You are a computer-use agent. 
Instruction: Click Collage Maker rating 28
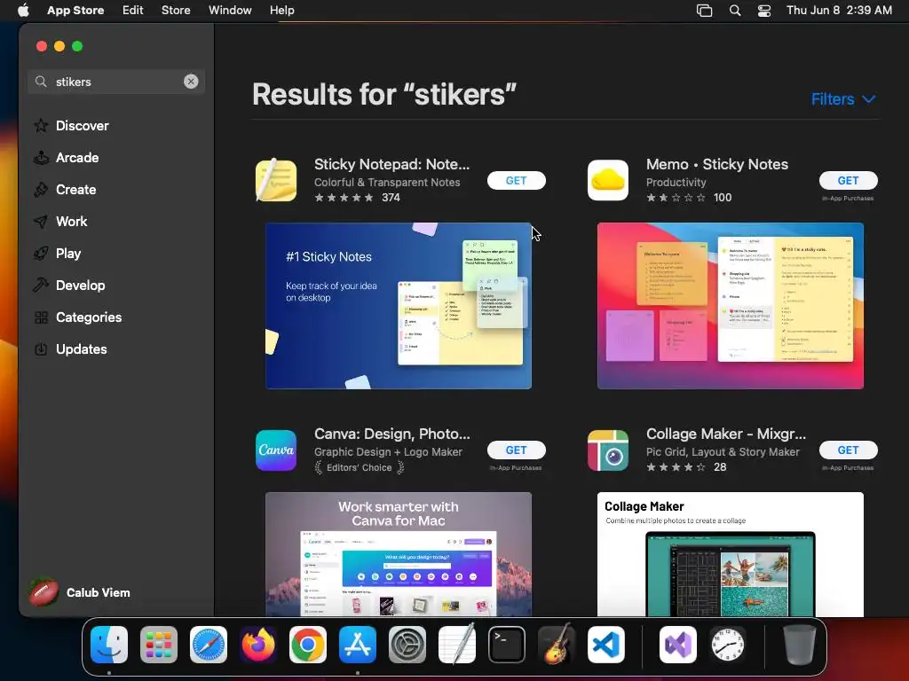686,467
